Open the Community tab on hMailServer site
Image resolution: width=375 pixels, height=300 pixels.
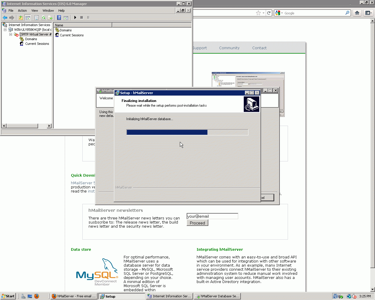coord(229,48)
